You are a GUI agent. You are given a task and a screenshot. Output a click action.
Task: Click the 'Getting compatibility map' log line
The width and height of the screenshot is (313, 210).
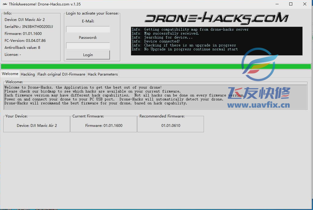click(190, 29)
